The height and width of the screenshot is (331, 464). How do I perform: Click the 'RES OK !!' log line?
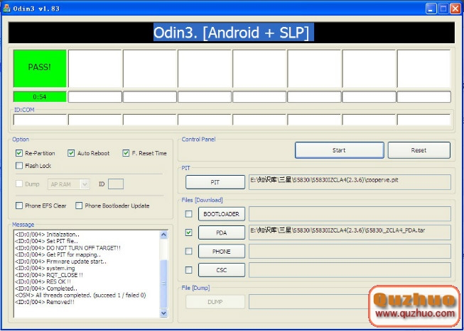43,281
